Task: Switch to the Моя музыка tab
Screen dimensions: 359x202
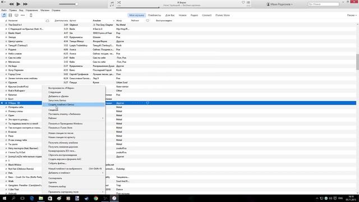Action: point(136,15)
